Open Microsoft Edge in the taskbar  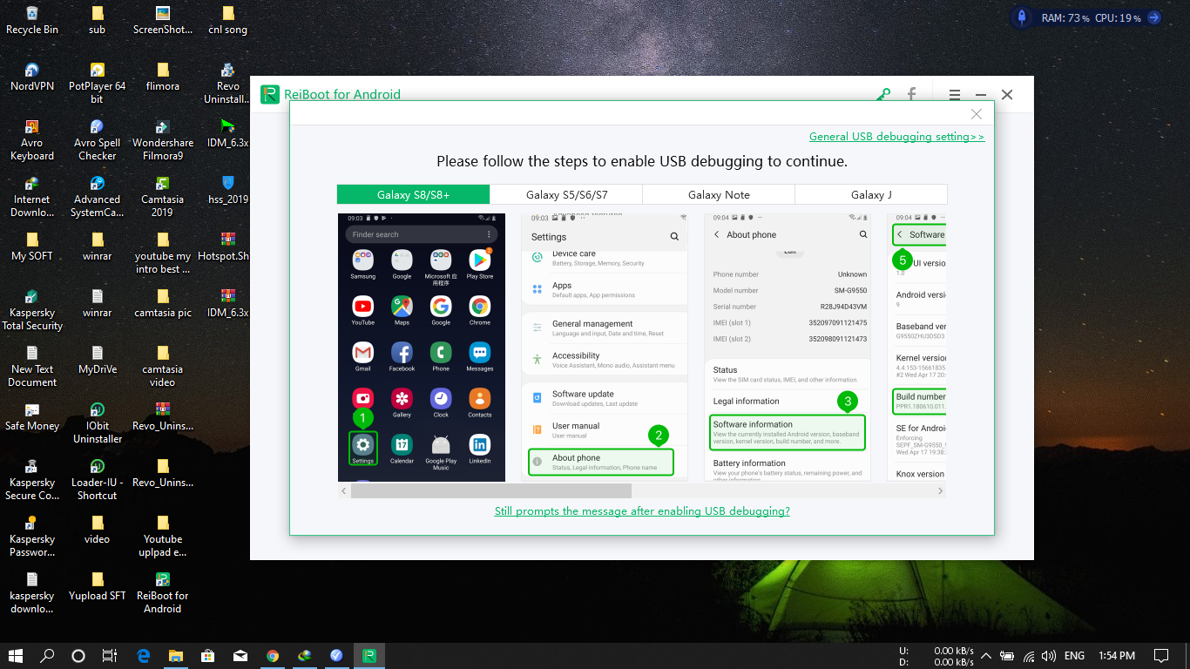pyautogui.click(x=144, y=656)
